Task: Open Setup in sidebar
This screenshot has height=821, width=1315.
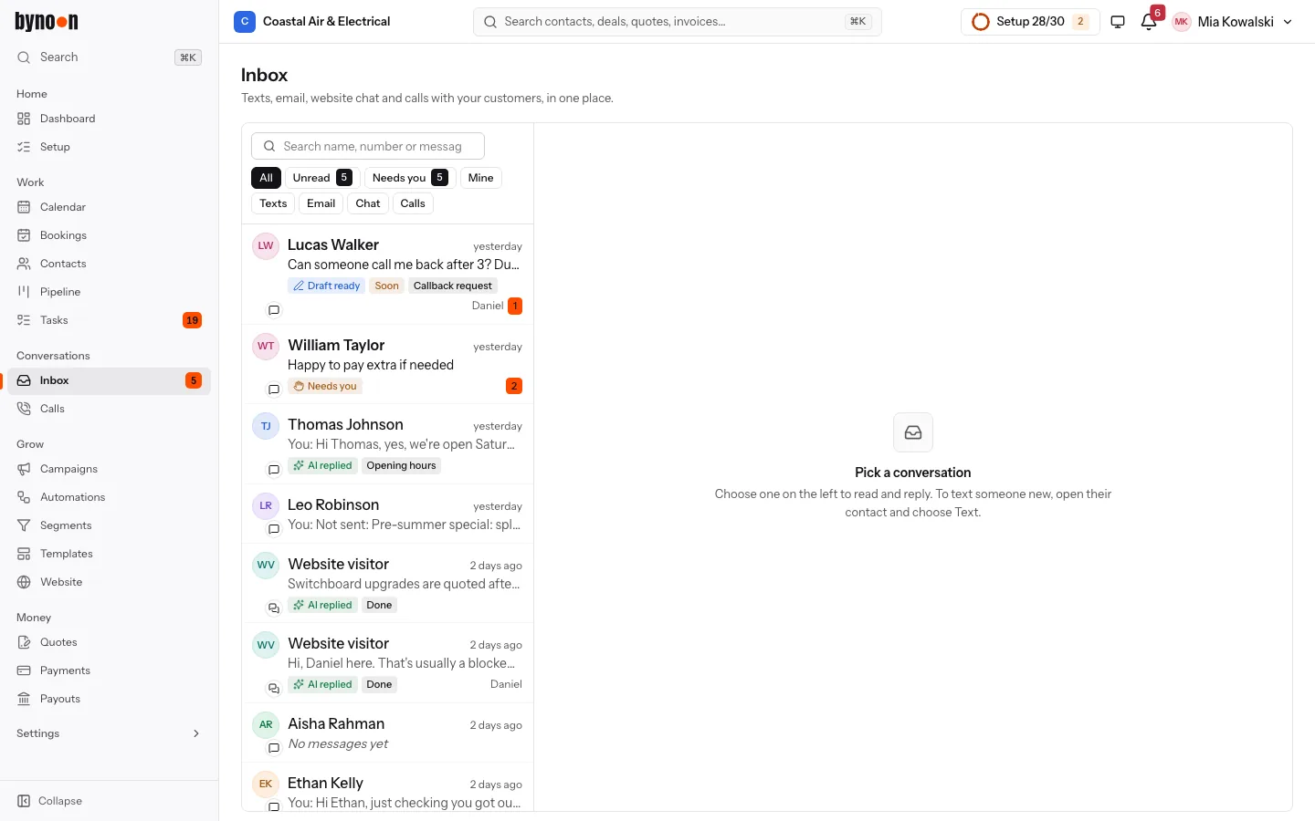Action: pyautogui.click(x=109, y=147)
